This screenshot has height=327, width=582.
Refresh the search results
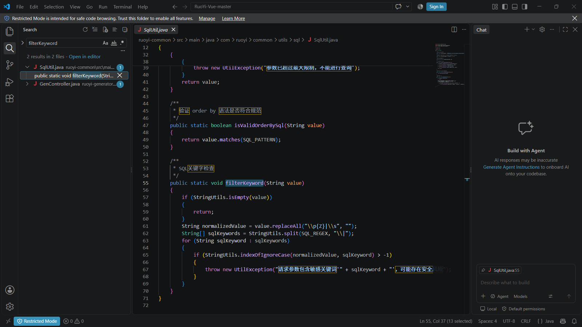pos(85,29)
